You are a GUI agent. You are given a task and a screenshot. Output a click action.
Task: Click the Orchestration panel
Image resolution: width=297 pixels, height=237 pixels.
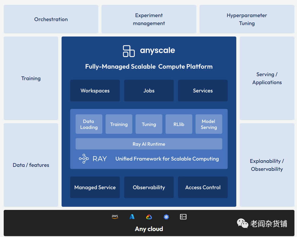[51, 19]
